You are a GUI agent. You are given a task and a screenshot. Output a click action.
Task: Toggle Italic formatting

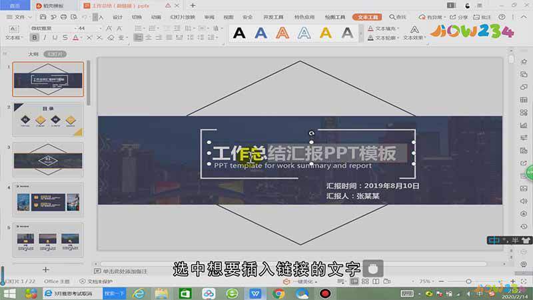tap(45, 37)
